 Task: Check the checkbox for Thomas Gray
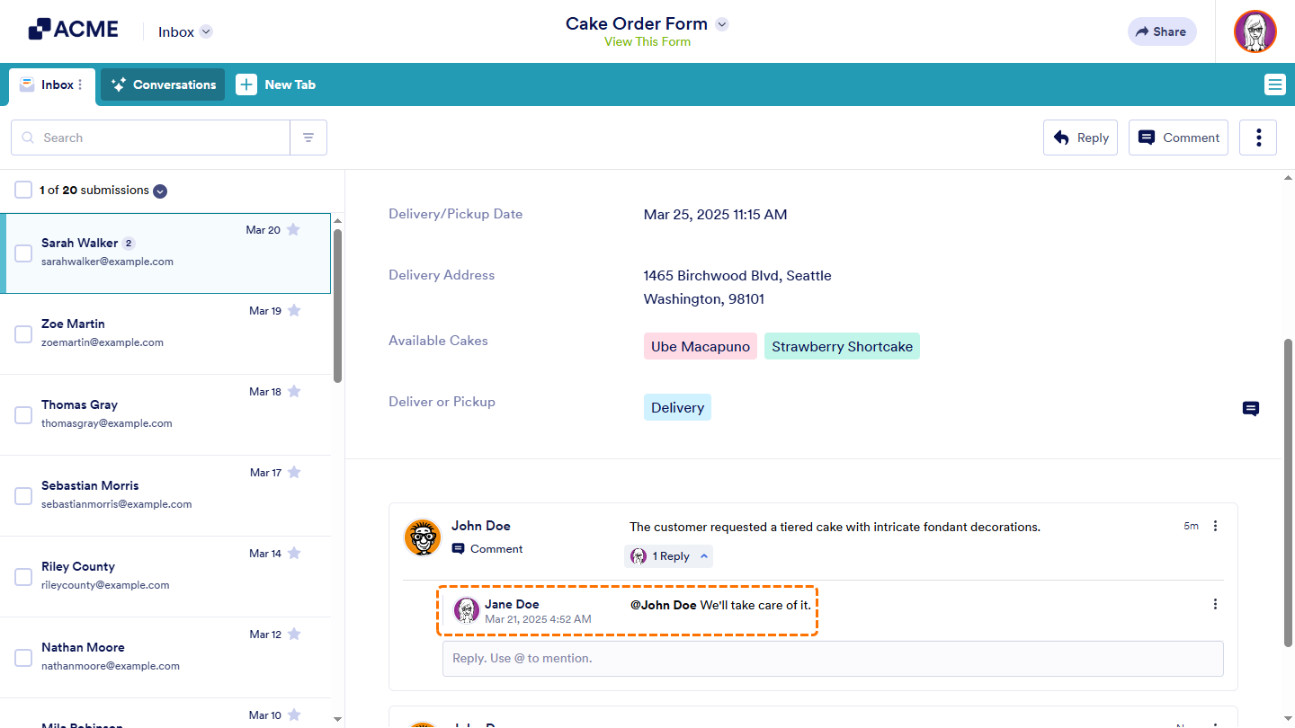pos(23,414)
